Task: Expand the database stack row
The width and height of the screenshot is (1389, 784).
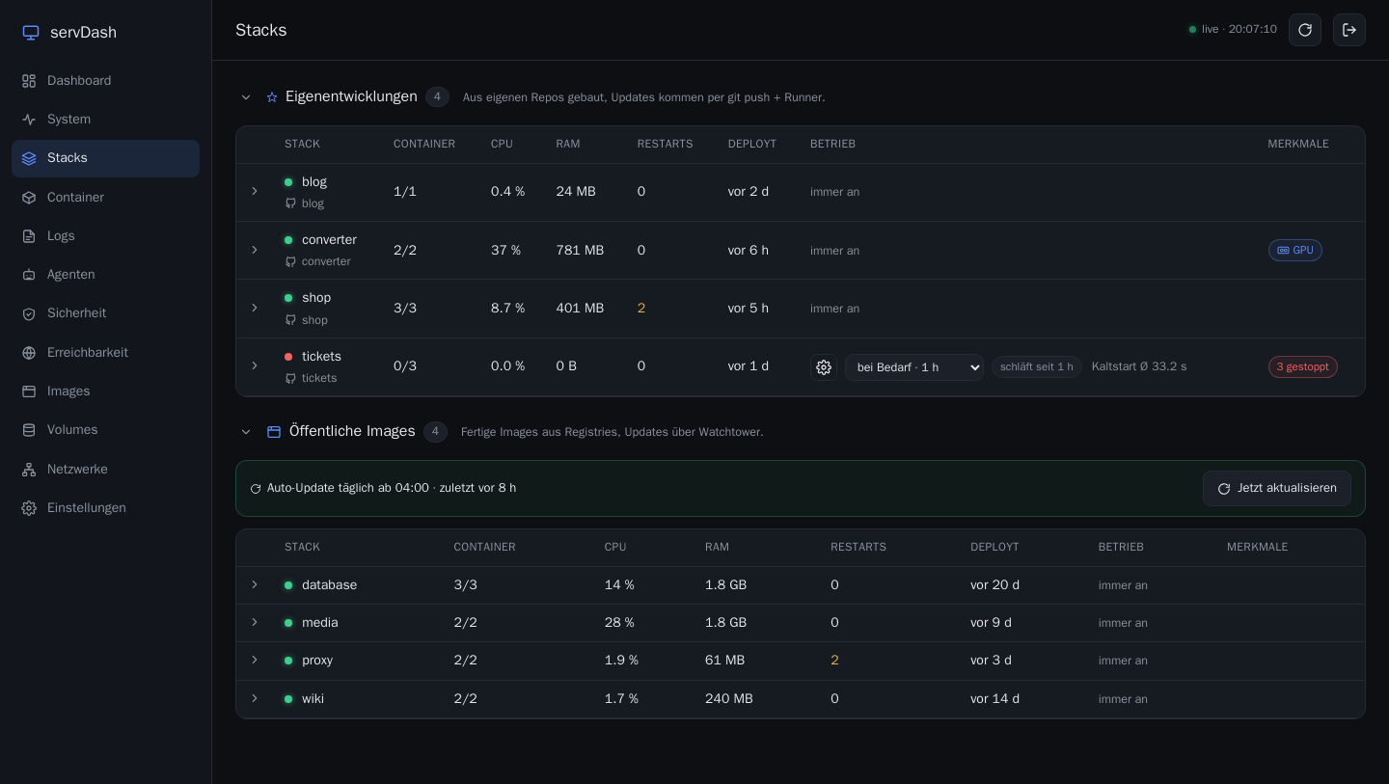Action: pos(255,584)
